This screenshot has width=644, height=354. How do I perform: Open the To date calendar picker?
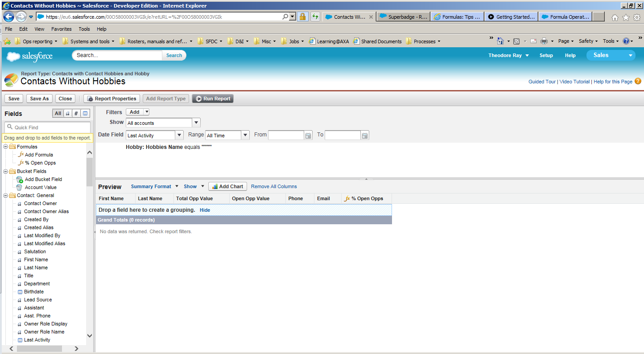coord(365,136)
